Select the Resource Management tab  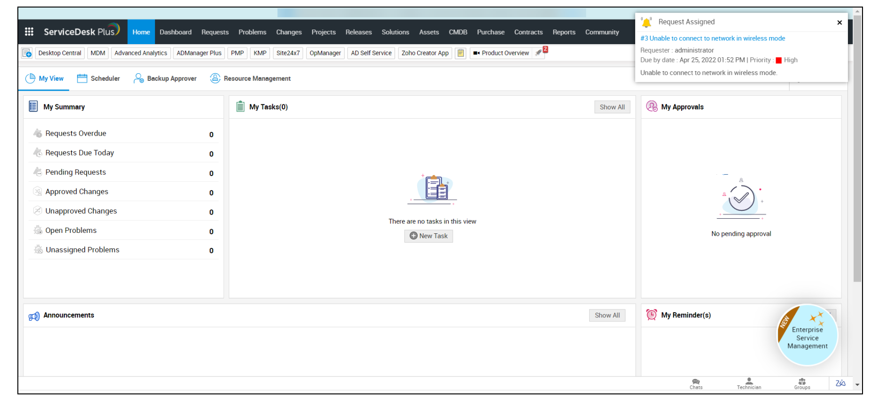point(250,78)
